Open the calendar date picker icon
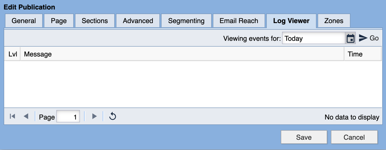This screenshot has width=386, height=150. click(x=350, y=38)
